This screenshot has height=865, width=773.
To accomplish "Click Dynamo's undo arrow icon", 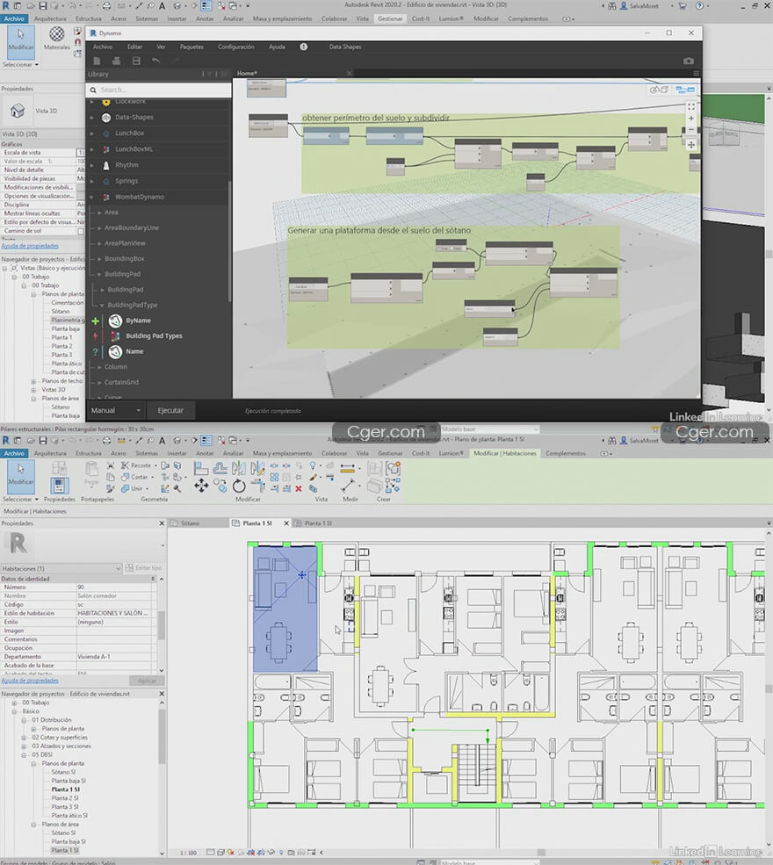I will coord(156,61).
